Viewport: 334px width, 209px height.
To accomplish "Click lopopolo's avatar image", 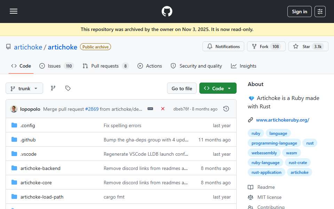I will [x=14, y=109].
